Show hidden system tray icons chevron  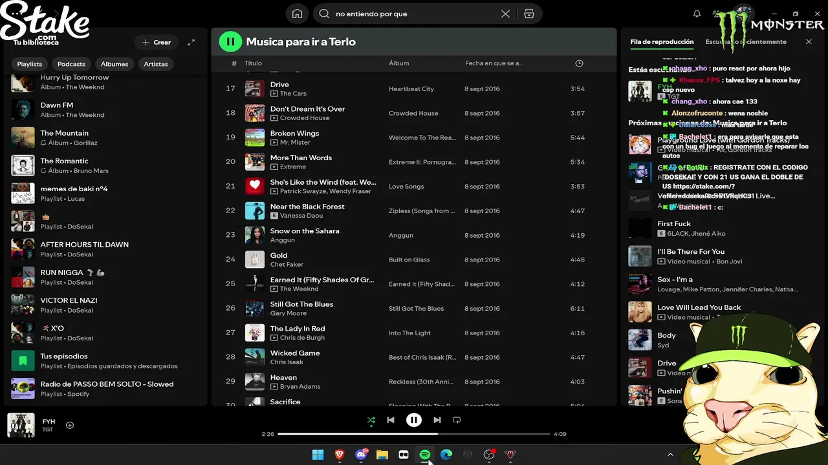coord(670,455)
